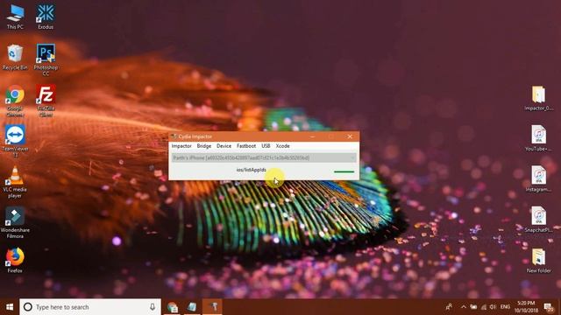Click the microphone icon in search box
The width and height of the screenshot is (561, 315).
153,307
